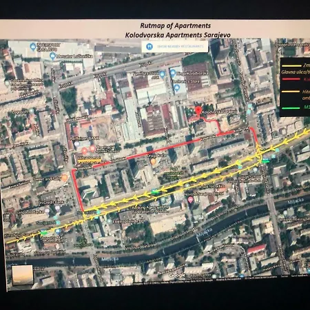Click the Google logo at map bottom
Viewport: 310px width, 310px height.
(x=177, y=275)
